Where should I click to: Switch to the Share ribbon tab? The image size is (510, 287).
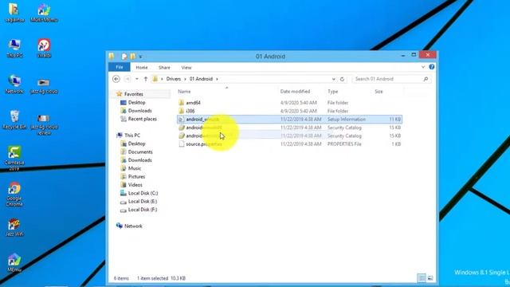pos(164,67)
